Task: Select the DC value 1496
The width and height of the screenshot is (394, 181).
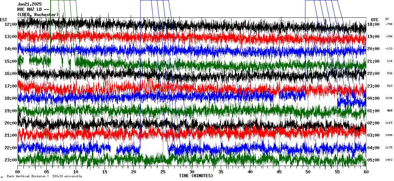Action: (x=389, y=135)
